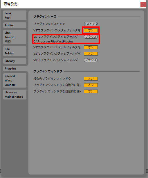This screenshot has height=178, width=148.
Task: Toggle 複数のプラグインウィンドウ オン switch
Action: tap(91, 79)
